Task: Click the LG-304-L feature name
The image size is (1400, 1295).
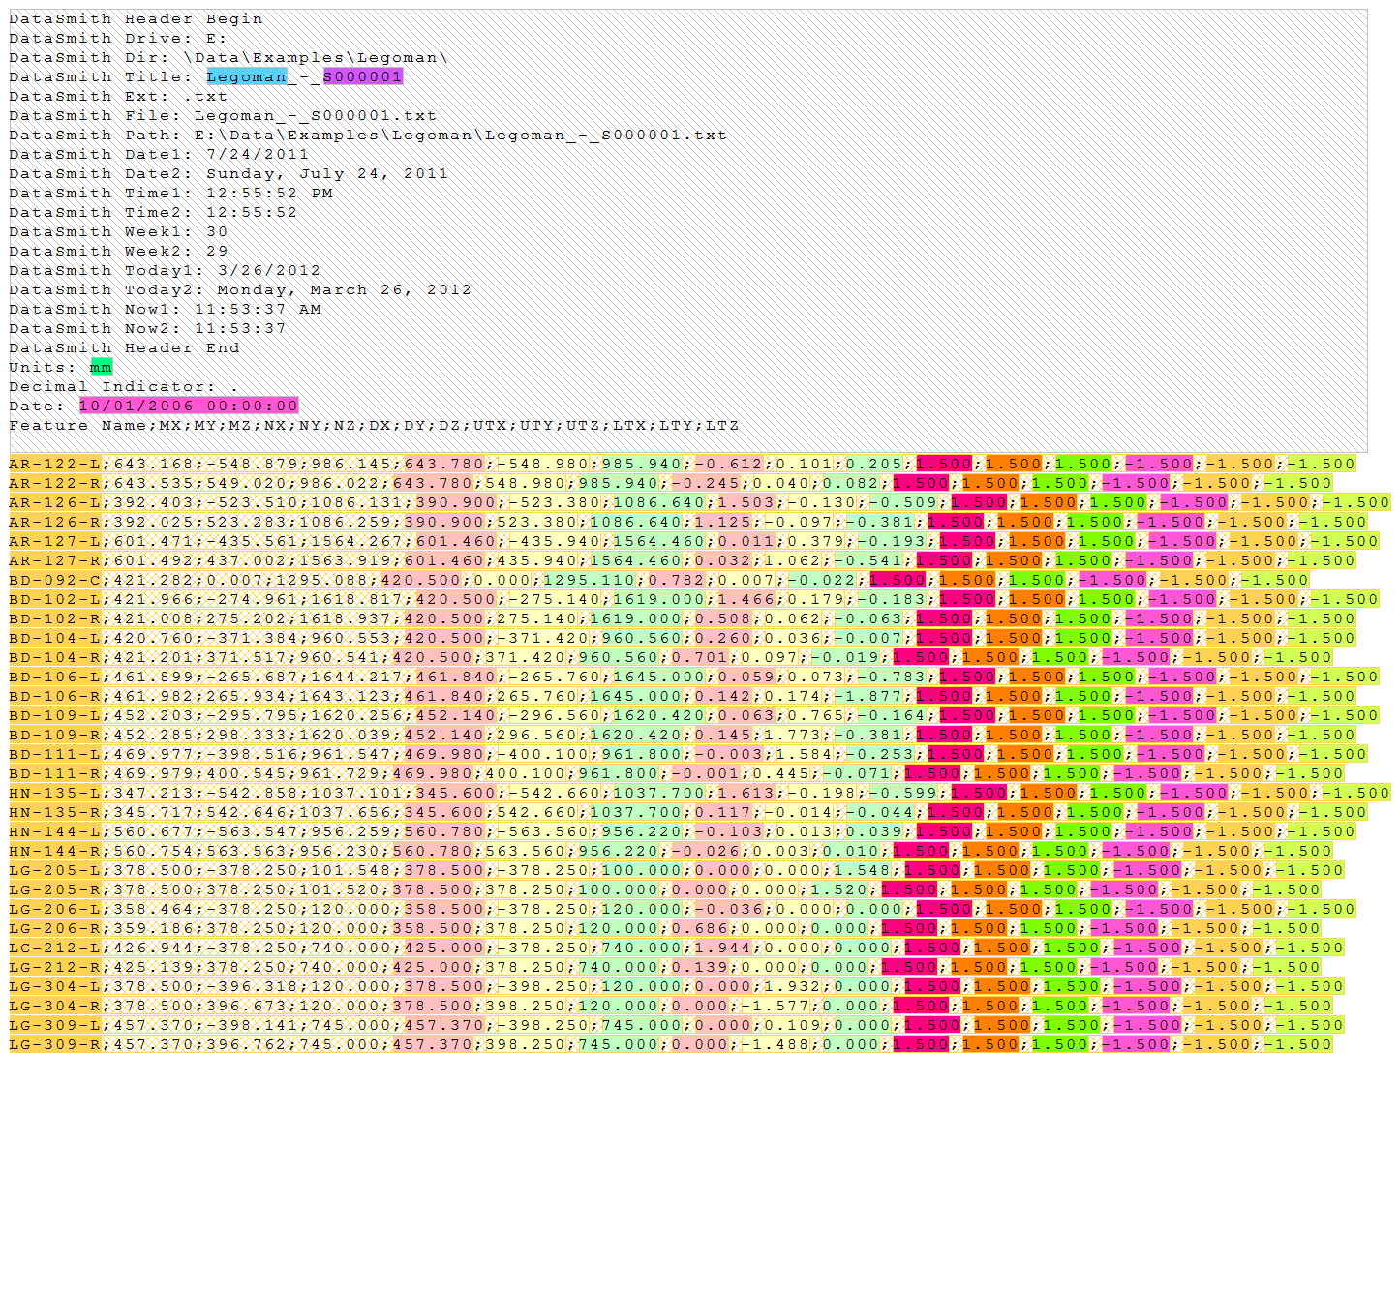Action: (55, 986)
